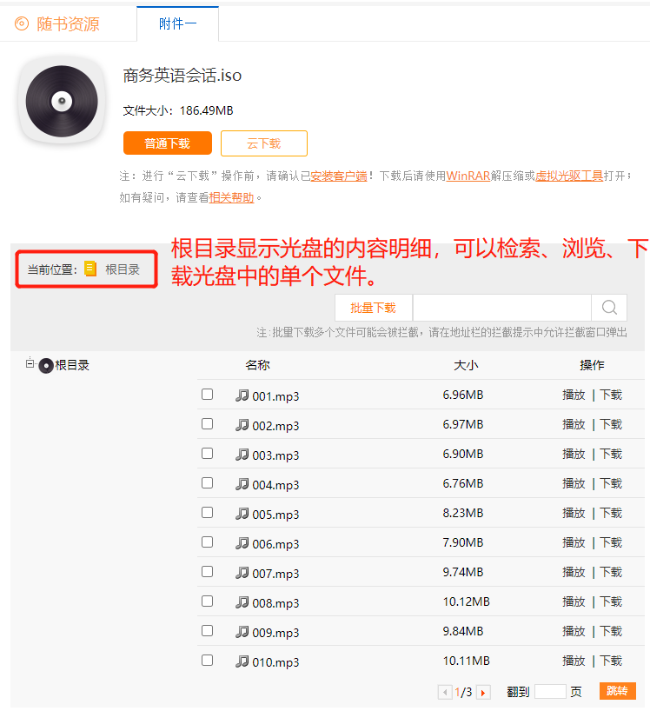Tick the checkbox next to 010.mp3
The height and width of the screenshot is (711, 650).
pyautogui.click(x=208, y=661)
